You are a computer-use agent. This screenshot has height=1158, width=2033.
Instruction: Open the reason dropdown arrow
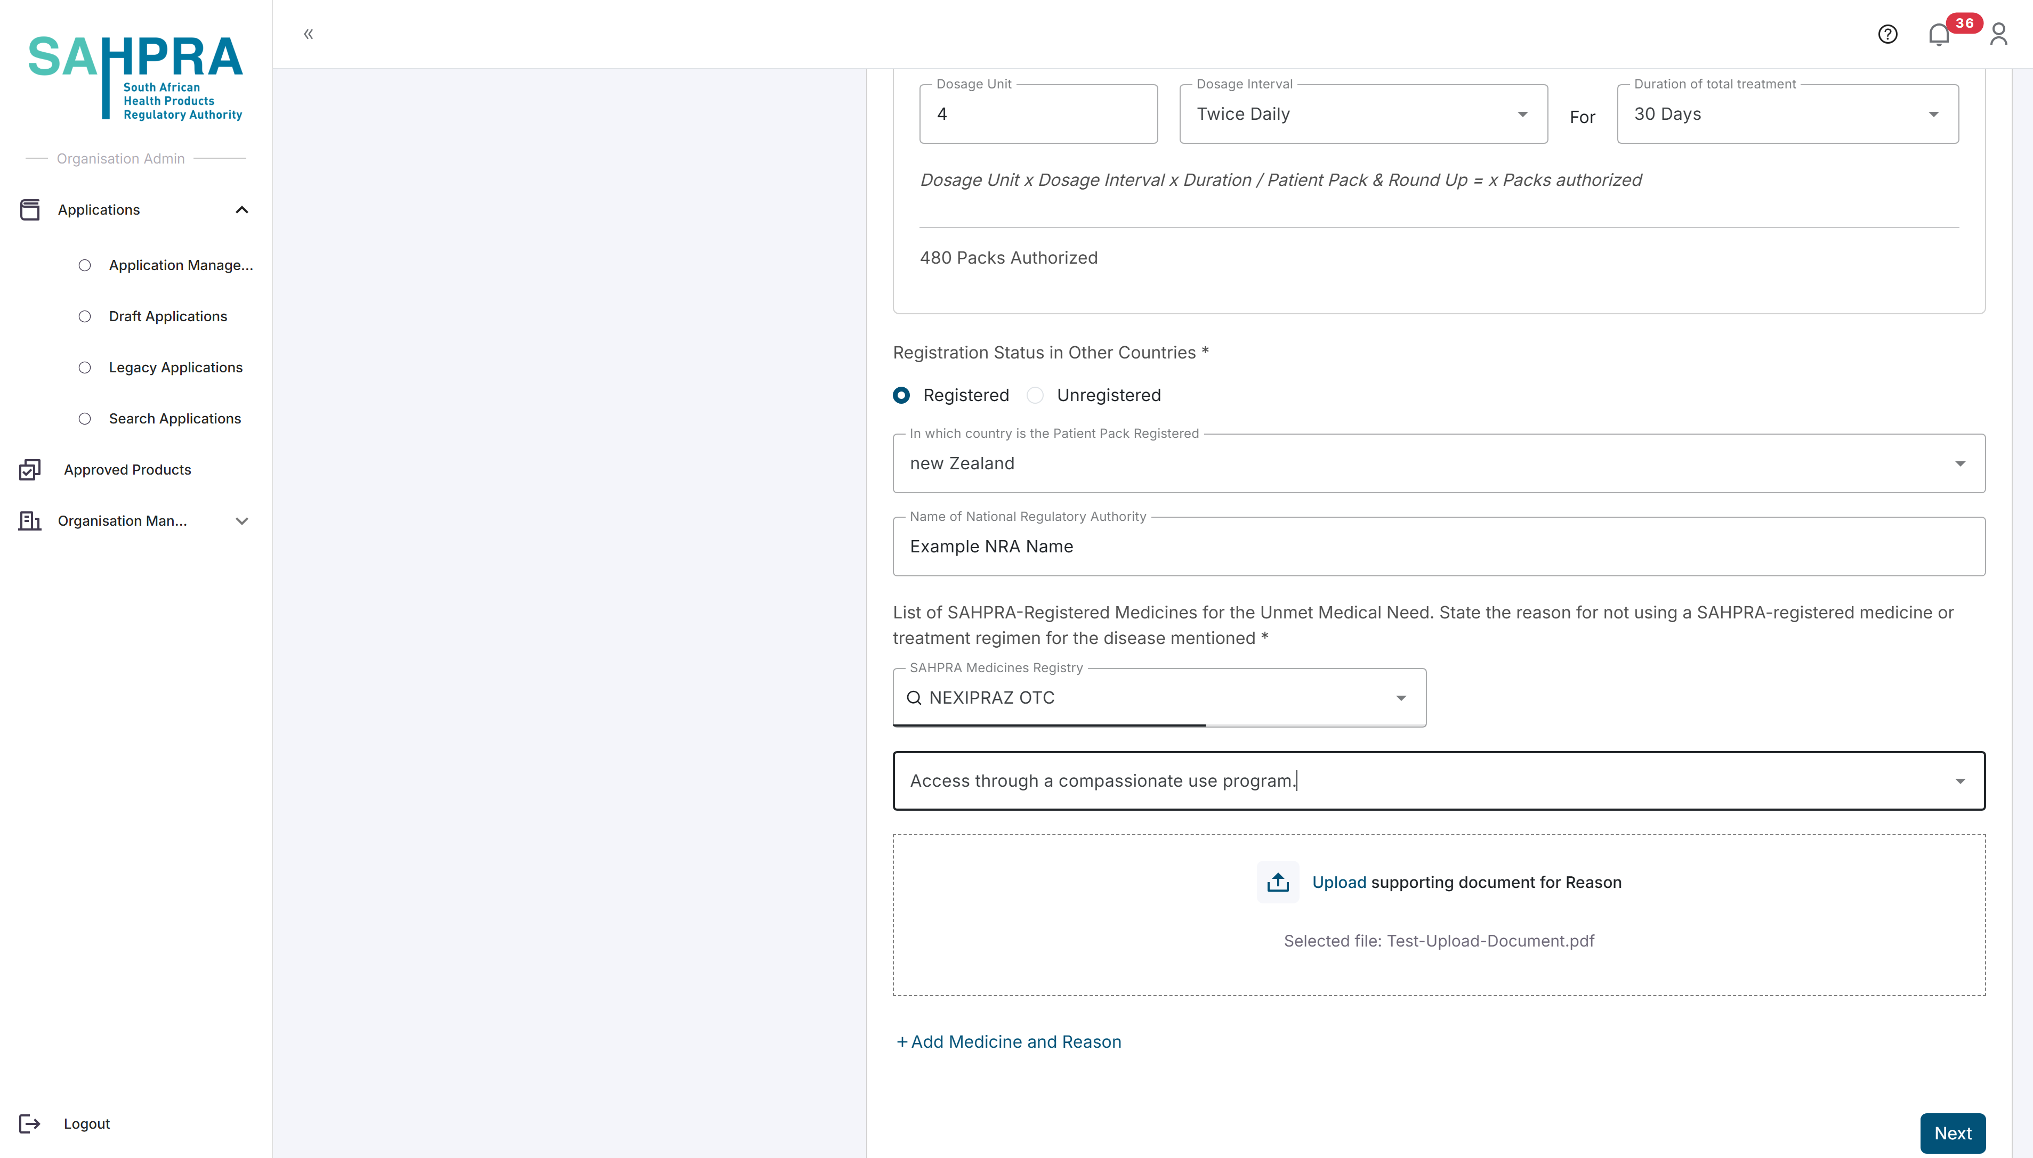point(1960,782)
